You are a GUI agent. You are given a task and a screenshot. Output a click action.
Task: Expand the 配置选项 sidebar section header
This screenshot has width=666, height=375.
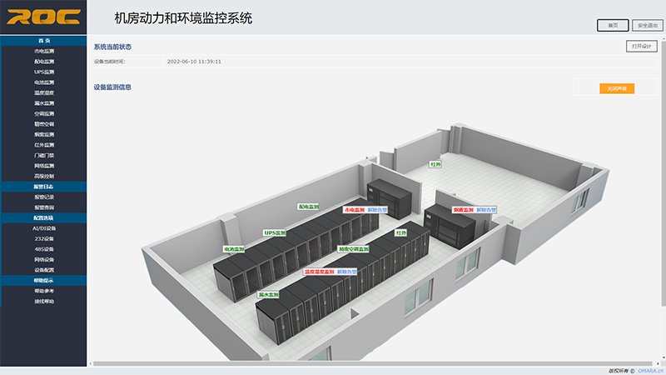tap(43, 217)
